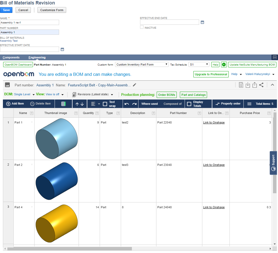Open the grid column layout icon

64,104
